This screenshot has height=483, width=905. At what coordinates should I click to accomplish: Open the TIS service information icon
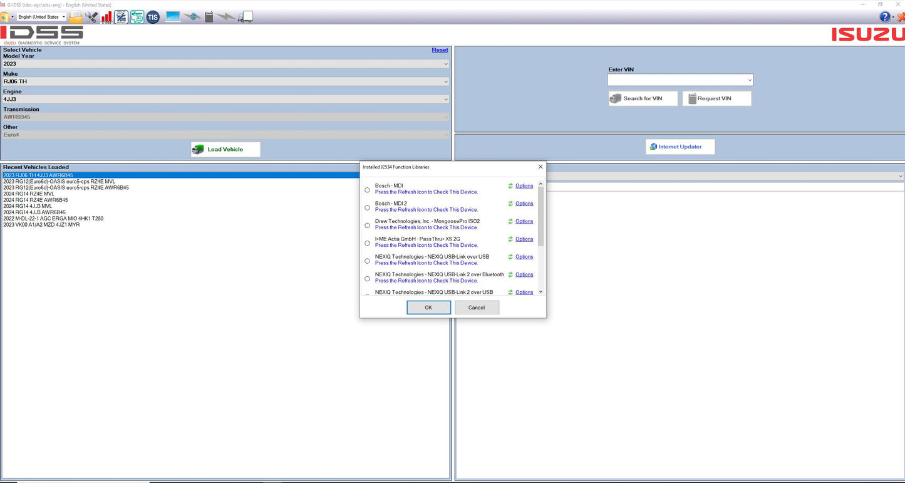[152, 16]
